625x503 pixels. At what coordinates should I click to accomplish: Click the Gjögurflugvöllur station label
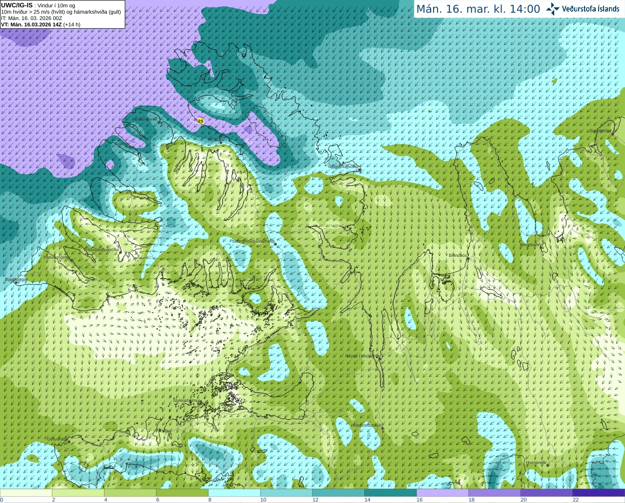(344, 167)
